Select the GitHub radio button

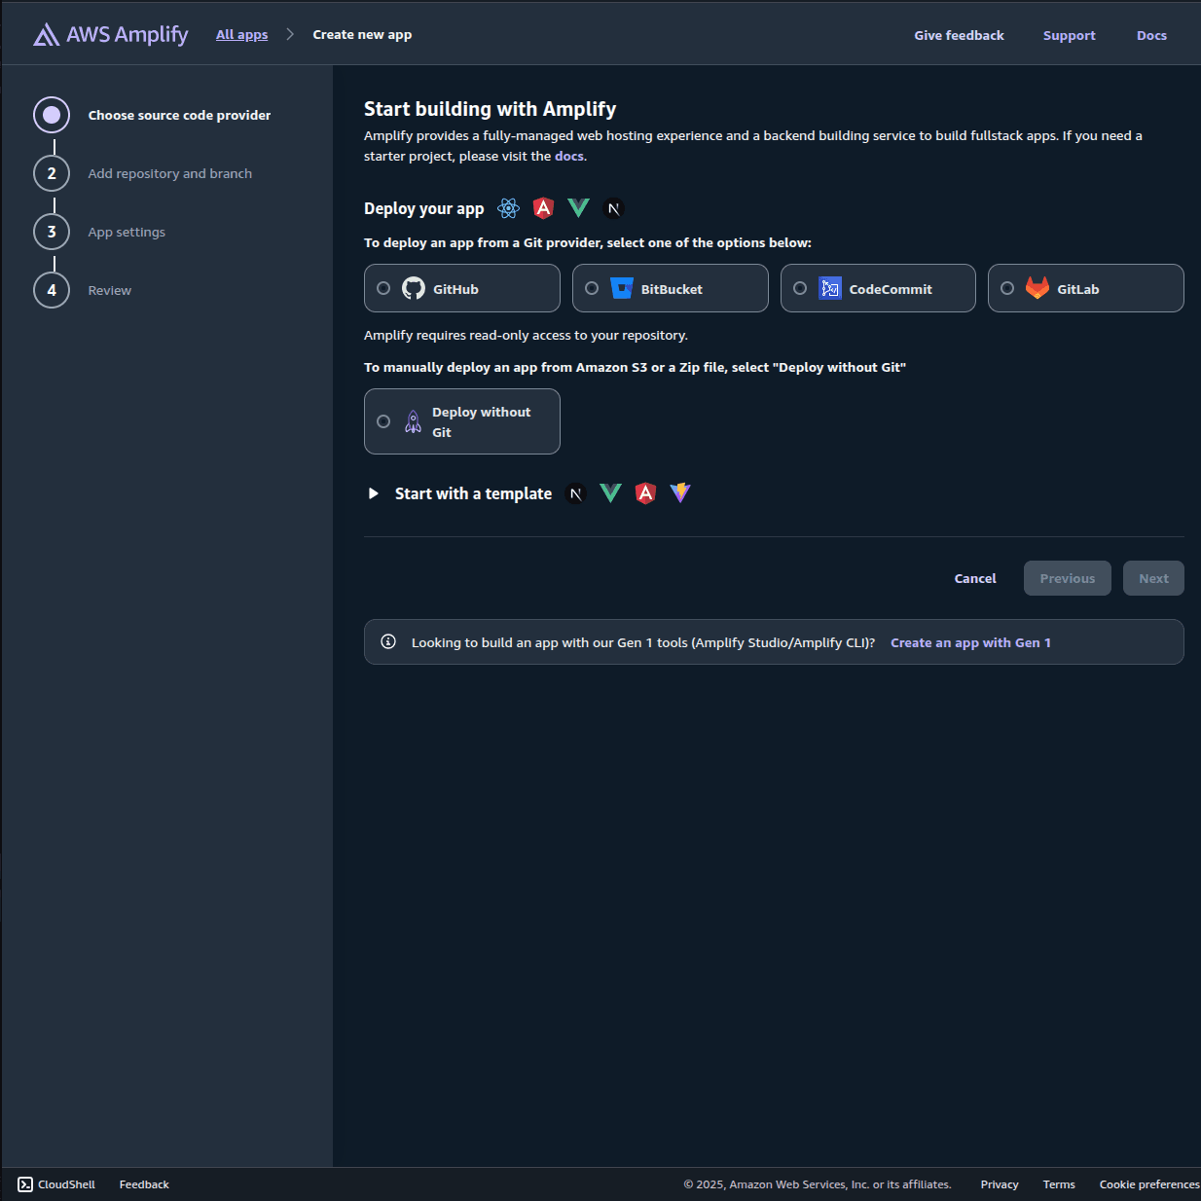383,288
